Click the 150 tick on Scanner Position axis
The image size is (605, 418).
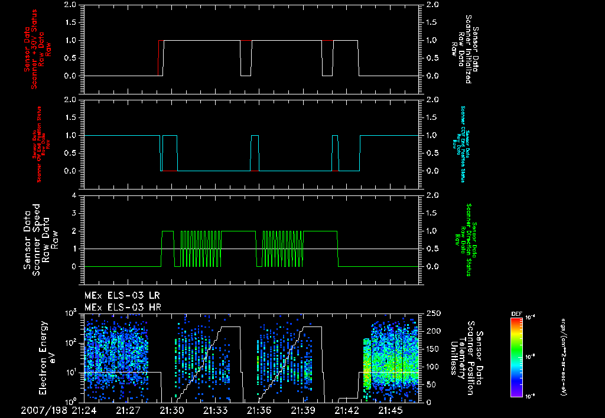pyautogui.click(x=434, y=349)
